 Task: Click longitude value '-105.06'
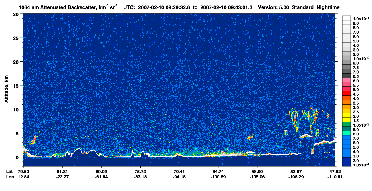pyautogui.click(x=257, y=177)
